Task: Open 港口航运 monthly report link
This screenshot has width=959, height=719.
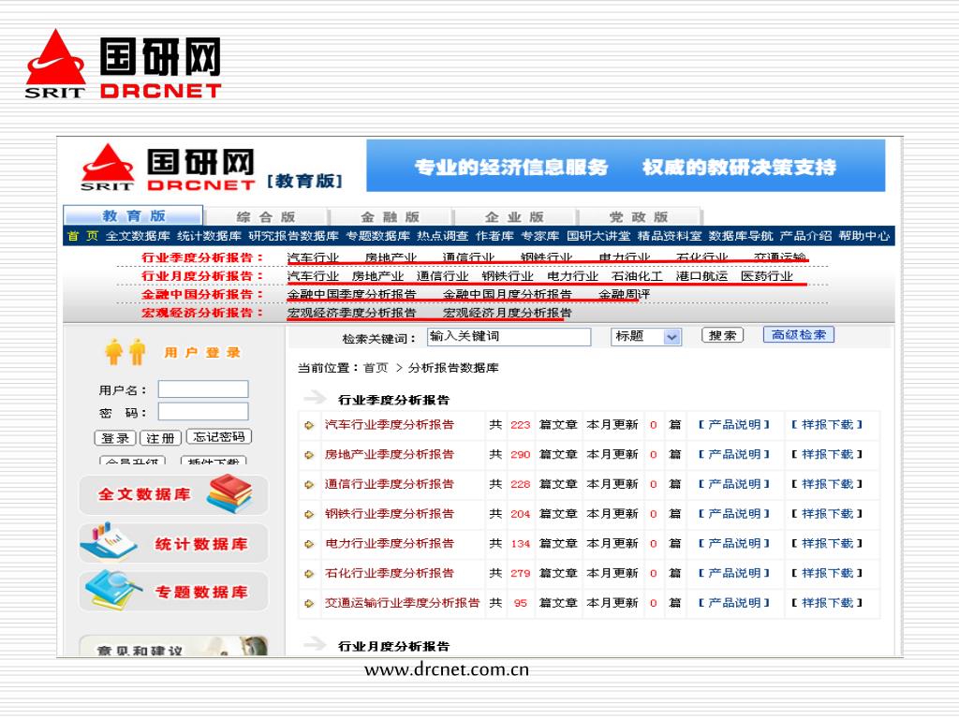Action: pos(701,276)
